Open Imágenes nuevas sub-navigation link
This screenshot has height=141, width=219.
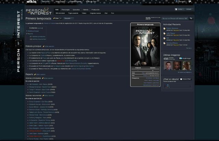click(x=95, y=13)
